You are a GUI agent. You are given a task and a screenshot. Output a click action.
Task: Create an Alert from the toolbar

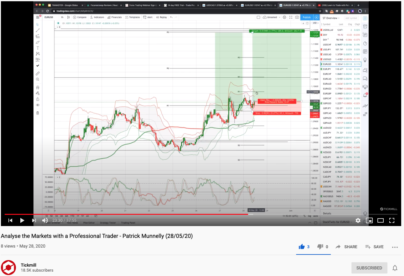click(148, 17)
